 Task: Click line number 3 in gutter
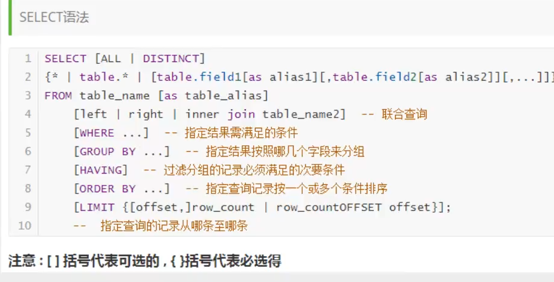28,95
